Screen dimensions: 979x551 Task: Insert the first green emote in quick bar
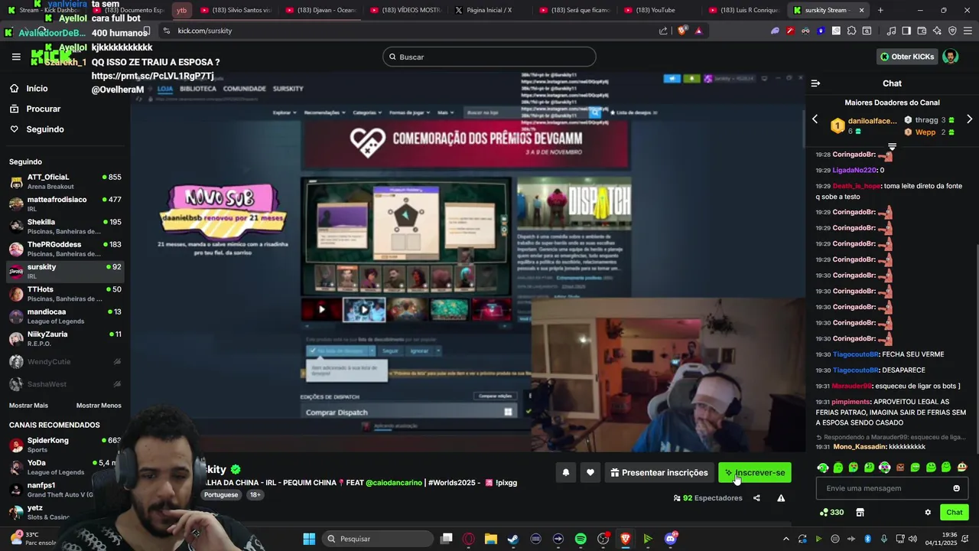(x=823, y=468)
